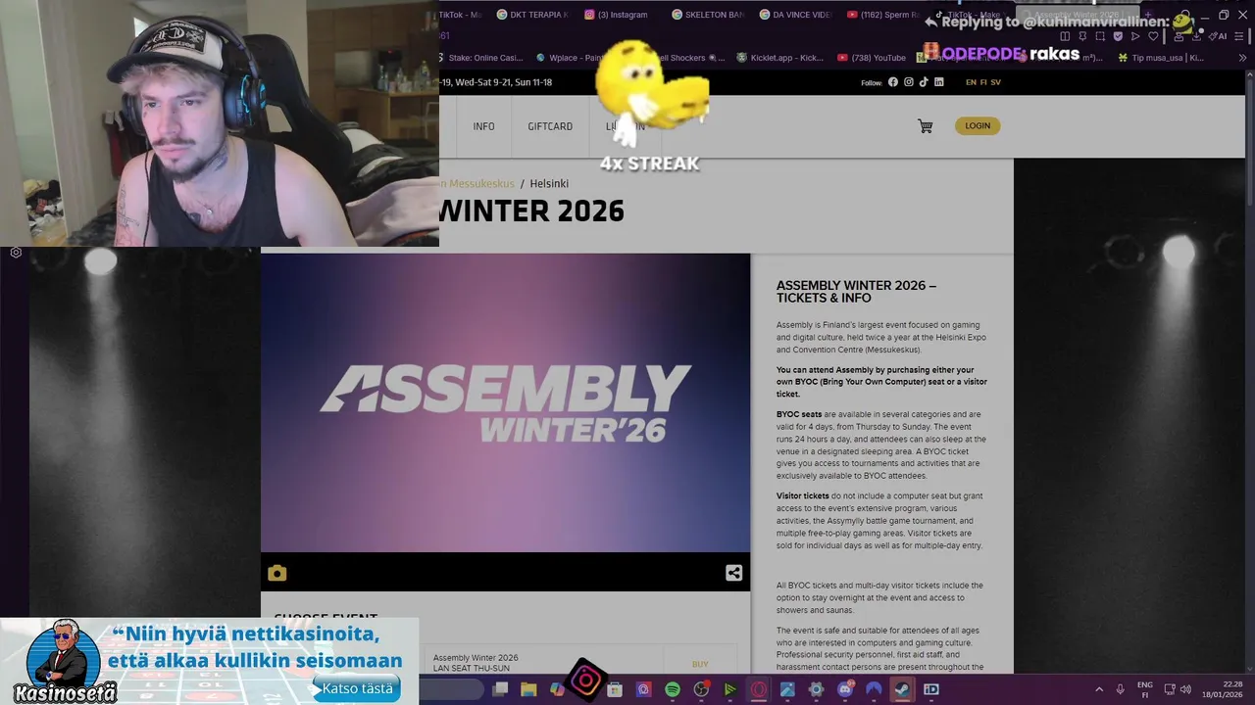The height and width of the screenshot is (705, 1255).
Task: Click the pin icon in browser toolbar
Action: click(1082, 36)
